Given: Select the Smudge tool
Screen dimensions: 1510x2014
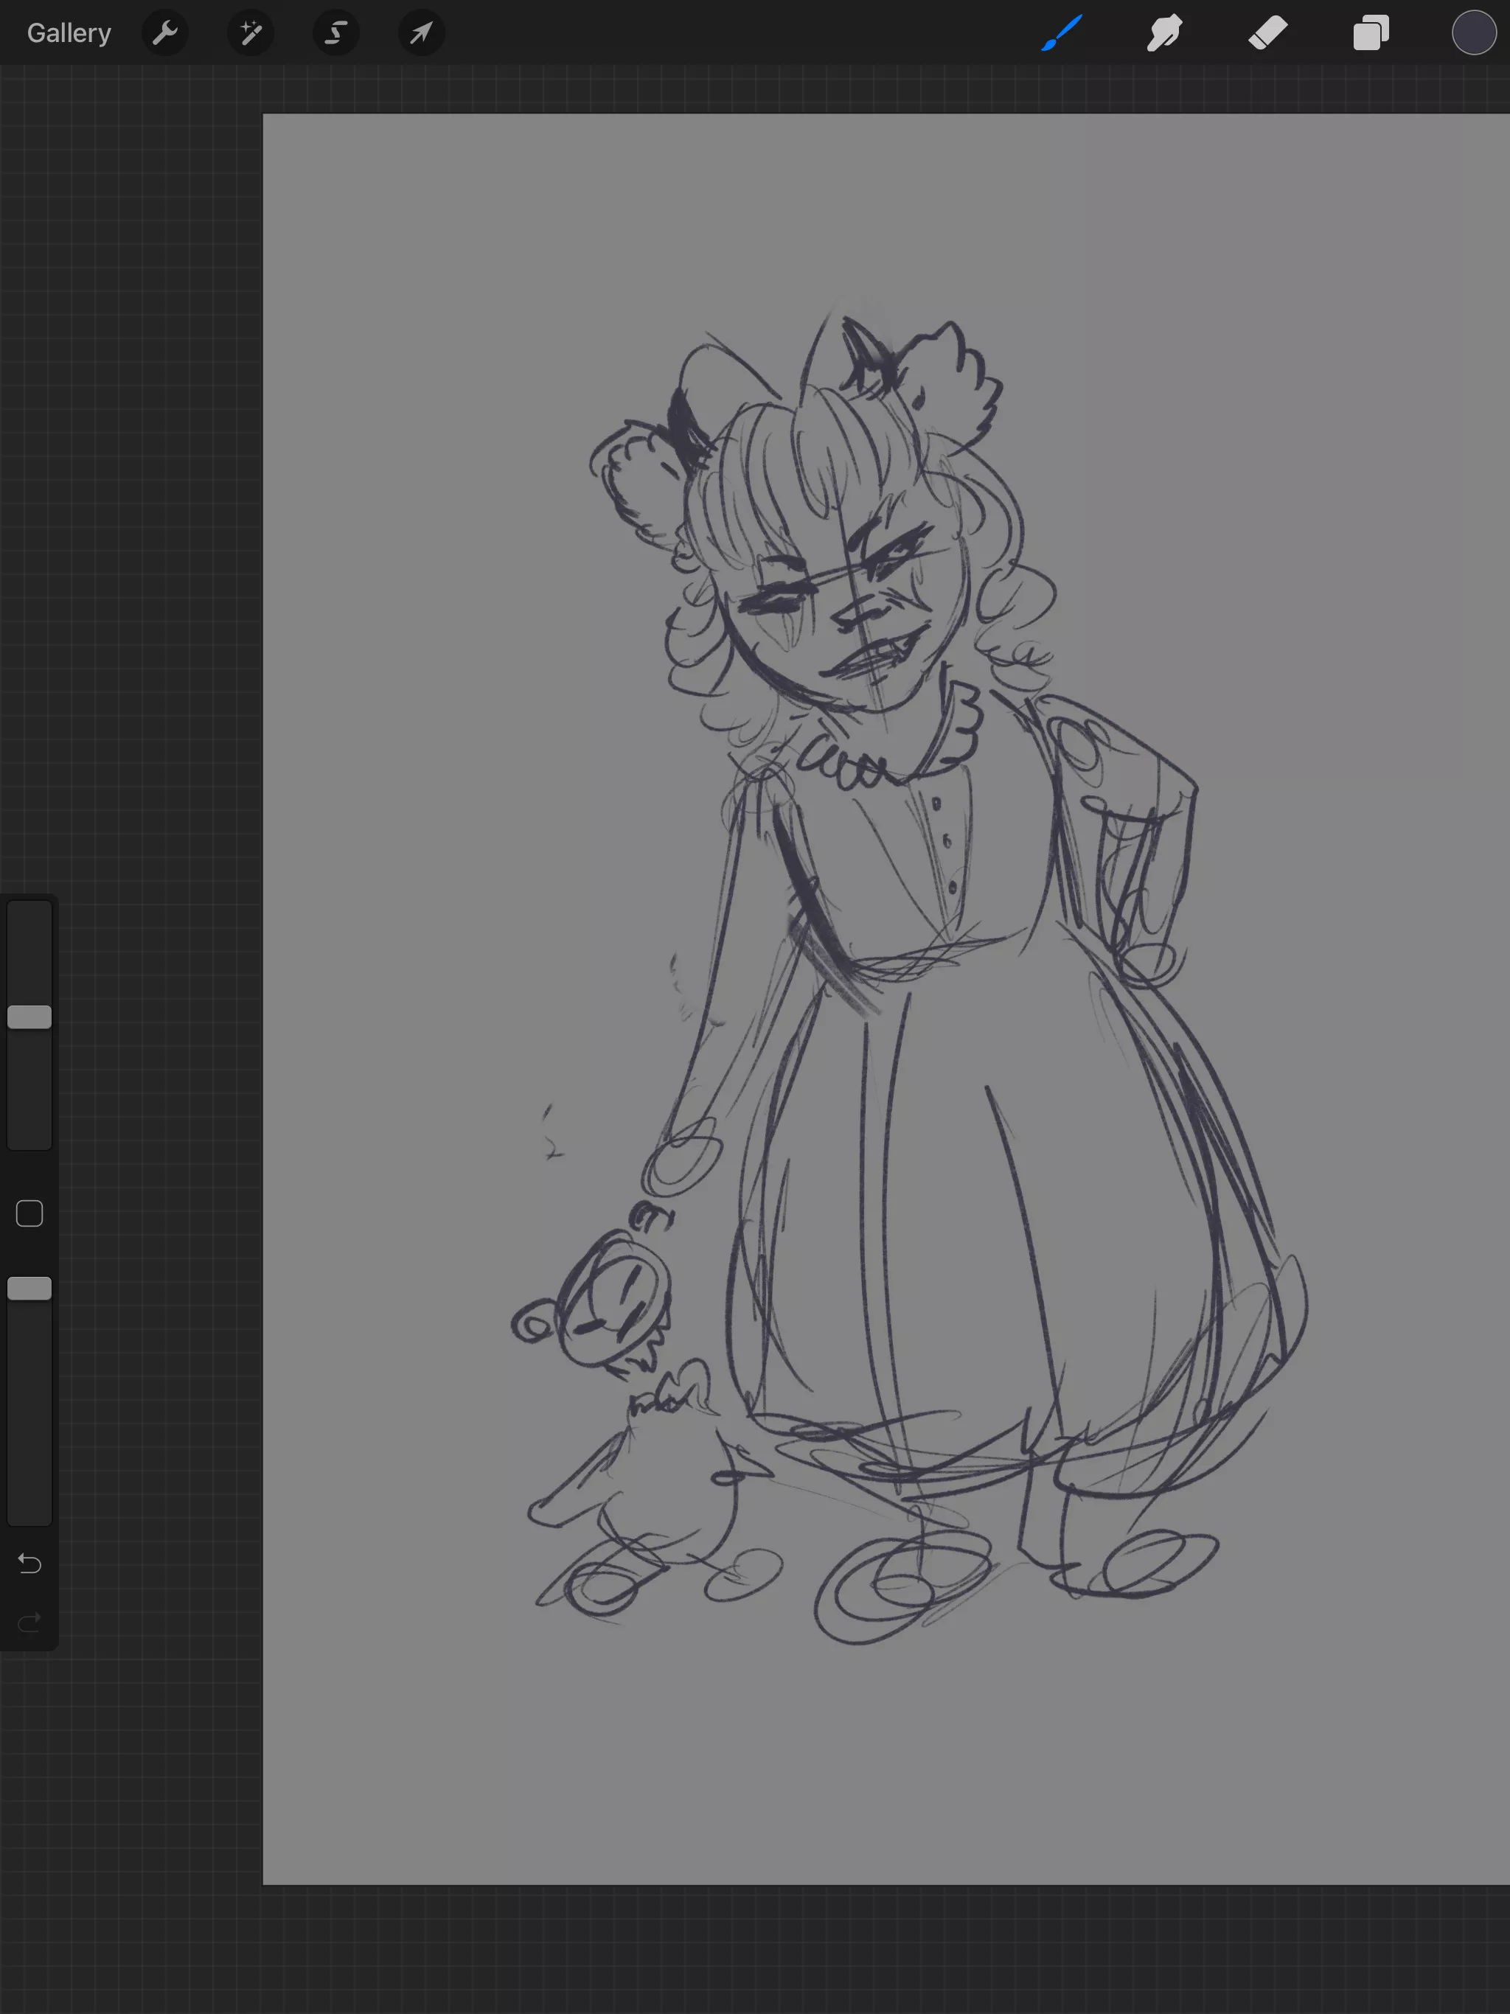Looking at the screenshot, I should click(1165, 34).
